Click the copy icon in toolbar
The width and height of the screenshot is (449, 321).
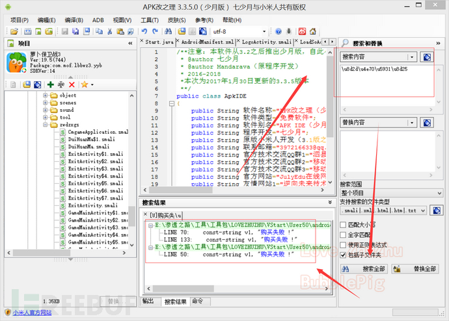tap(99, 31)
